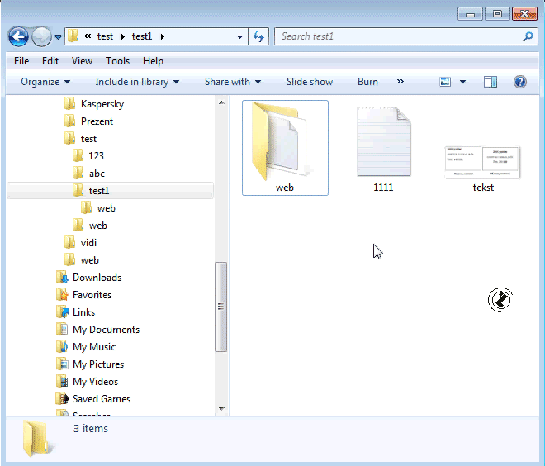This screenshot has height=466, width=545.
Task: Open Favorites in the navigation tree
Action: coord(92,295)
